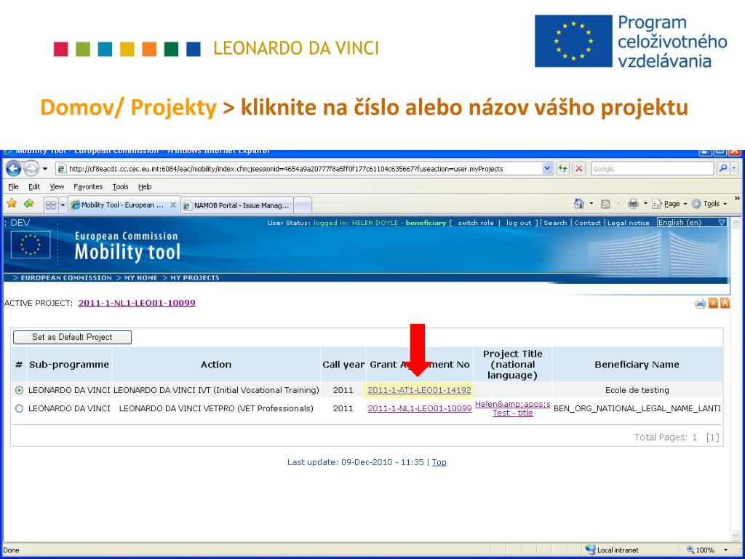The width and height of the screenshot is (745, 559).
Task: Open the File menu
Action: [13, 187]
